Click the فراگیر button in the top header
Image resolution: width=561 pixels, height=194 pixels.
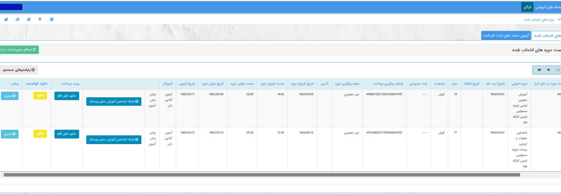click(527, 7)
